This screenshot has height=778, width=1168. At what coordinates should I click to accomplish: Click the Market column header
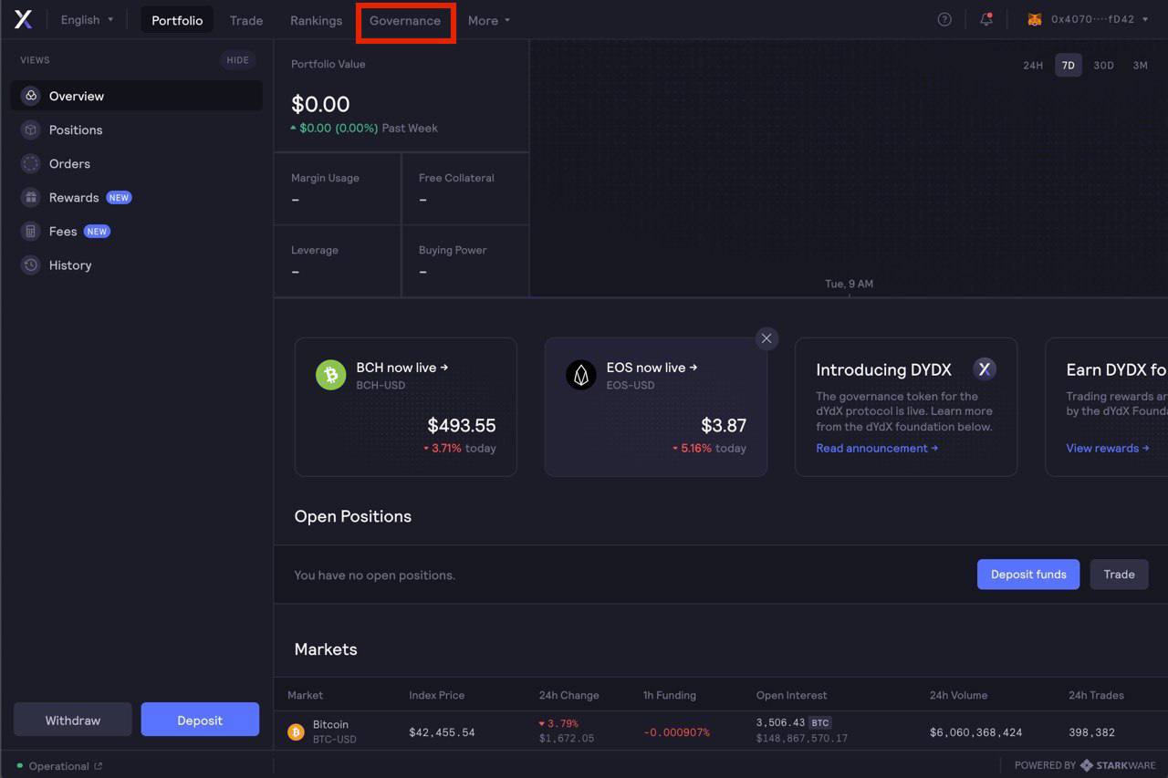click(x=305, y=695)
